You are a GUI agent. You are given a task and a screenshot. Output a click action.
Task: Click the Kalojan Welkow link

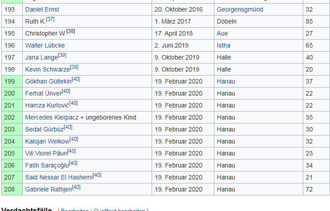[x=47, y=141]
